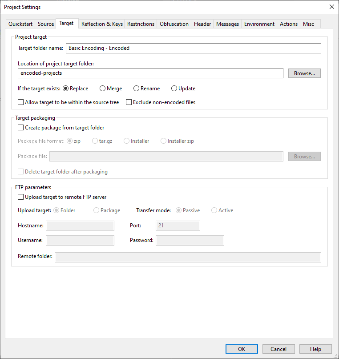Image resolution: width=339 pixels, height=359 pixels.
Task: Open the Actions tab
Action: click(288, 24)
